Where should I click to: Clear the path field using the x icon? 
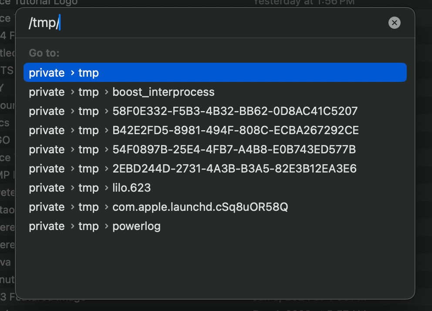[x=394, y=23]
